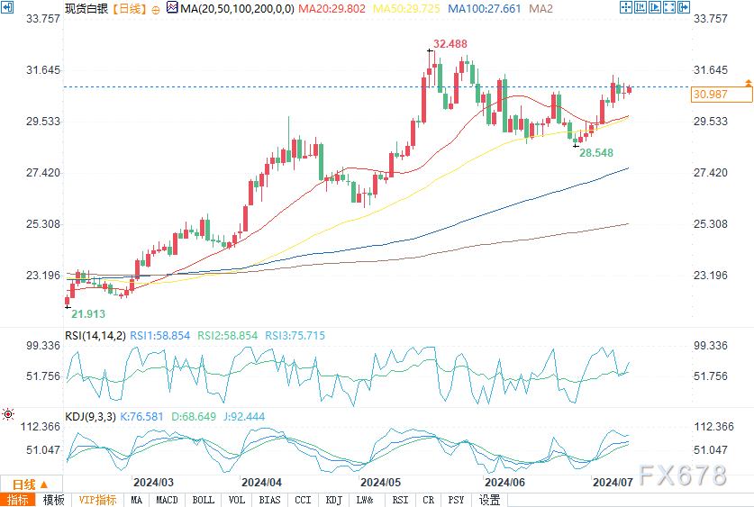The image size is (754, 507).
Task: Activate the crosshair cursor icon
Action: 625,7
